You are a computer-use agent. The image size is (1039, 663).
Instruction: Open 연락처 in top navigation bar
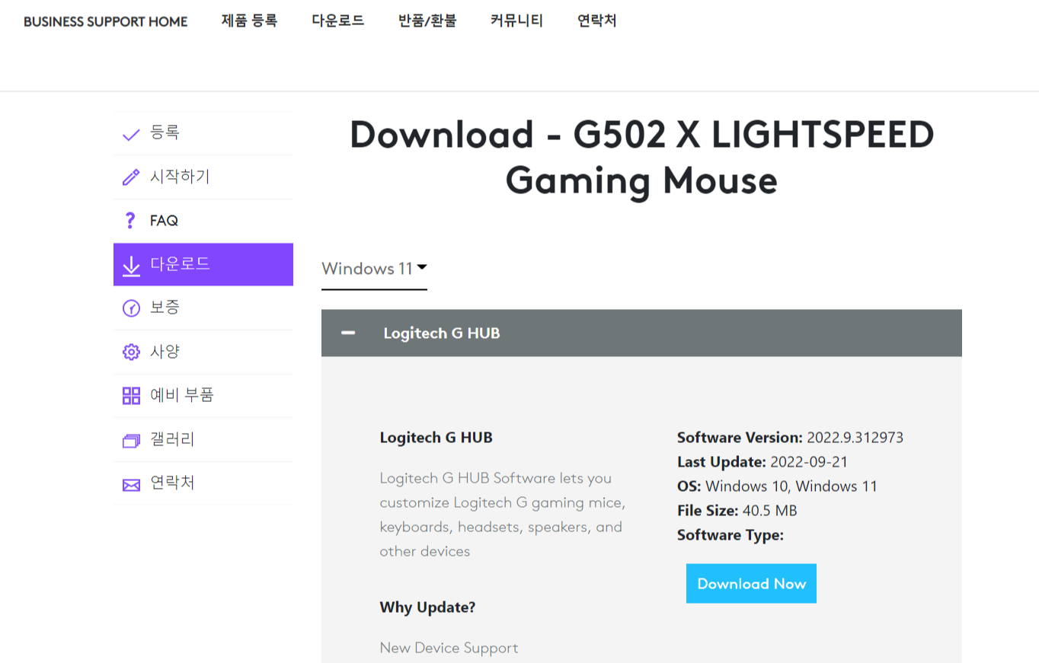597,21
